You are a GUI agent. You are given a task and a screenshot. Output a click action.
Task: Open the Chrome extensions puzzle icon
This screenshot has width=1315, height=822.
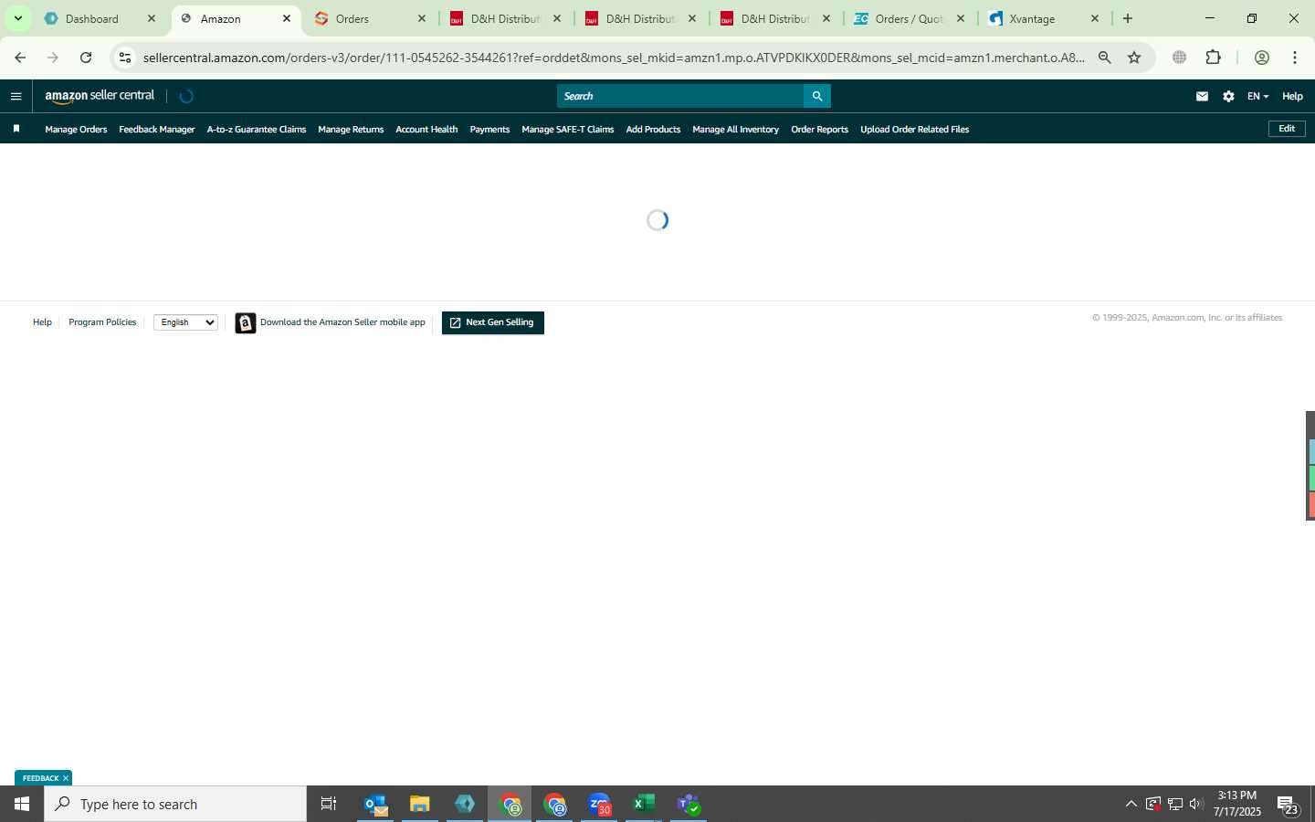1213,58
